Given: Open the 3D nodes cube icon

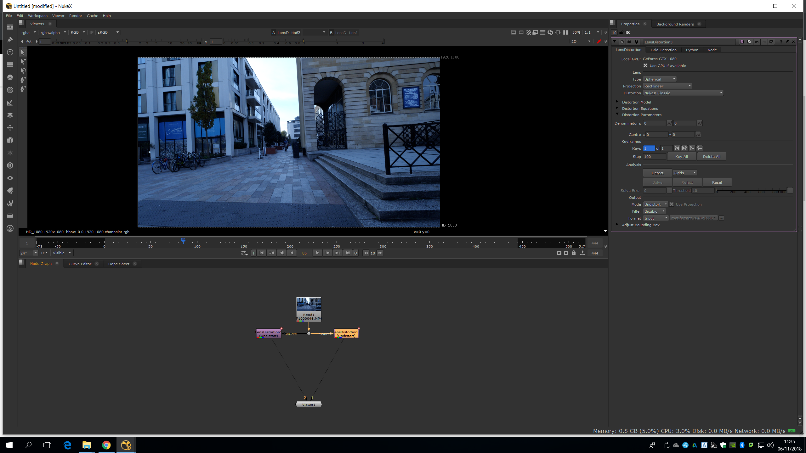Looking at the screenshot, I should click(10, 140).
